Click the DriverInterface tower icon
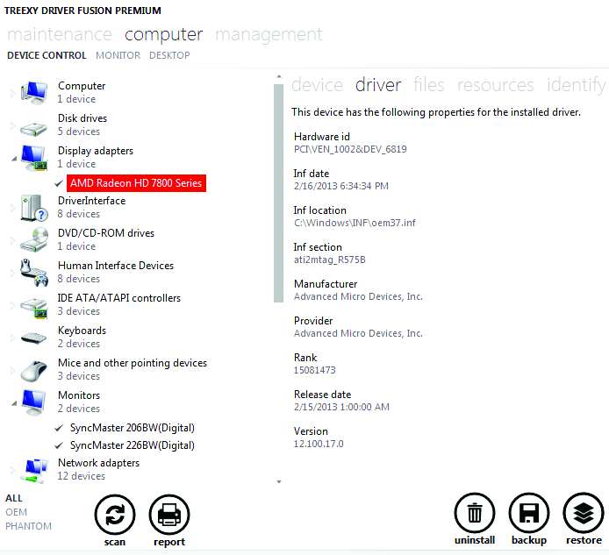Screen dimensions: 609x555 click(34, 208)
